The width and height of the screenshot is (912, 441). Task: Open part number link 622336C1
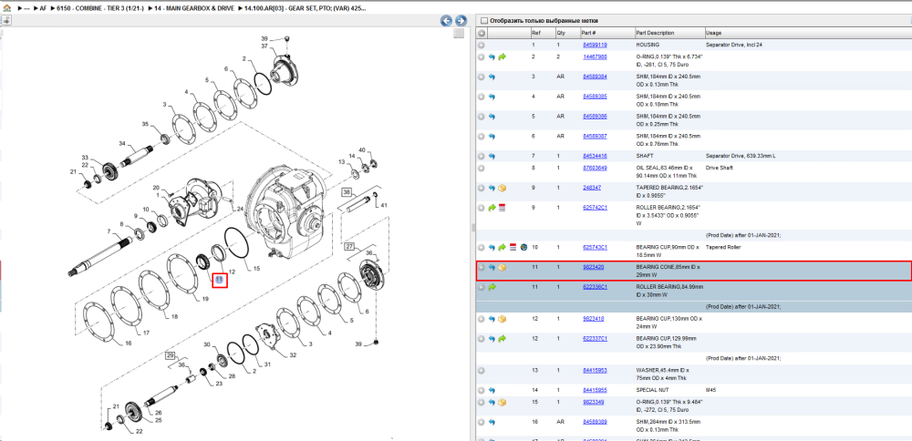pos(595,287)
